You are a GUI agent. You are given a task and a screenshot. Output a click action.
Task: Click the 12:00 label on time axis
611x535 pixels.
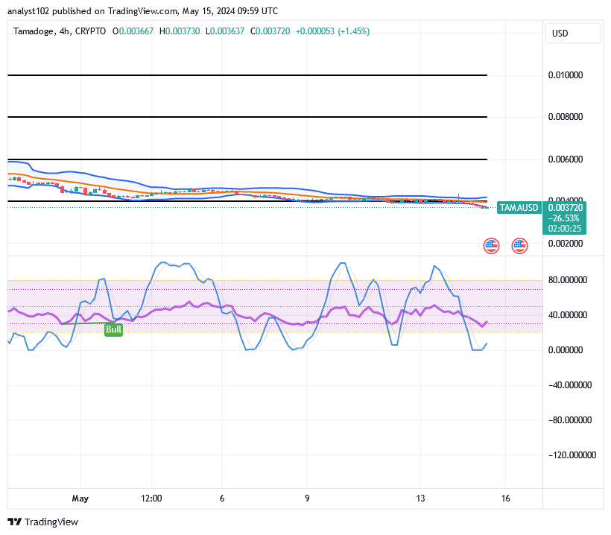[x=151, y=498]
